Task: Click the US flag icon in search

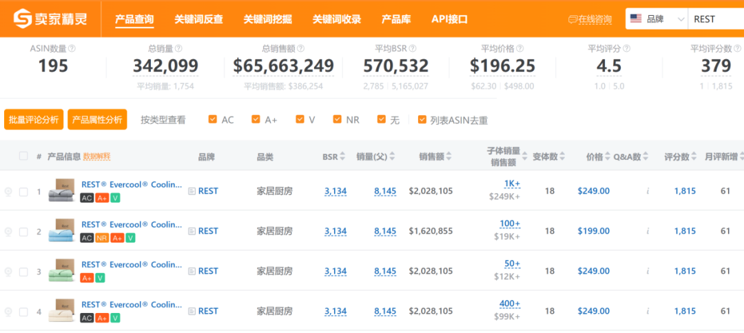Action: [635, 19]
